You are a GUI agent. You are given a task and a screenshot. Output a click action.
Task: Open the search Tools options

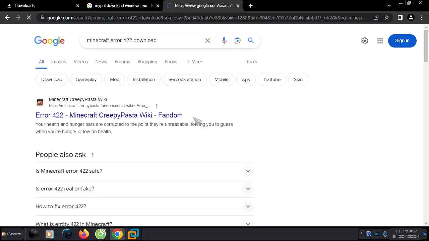[251, 62]
